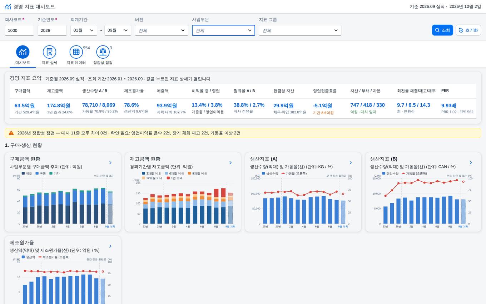Viewport: 486px width, 304px height.
Task: Open 매출액 value 93.9억원
Action: click(x=167, y=106)
